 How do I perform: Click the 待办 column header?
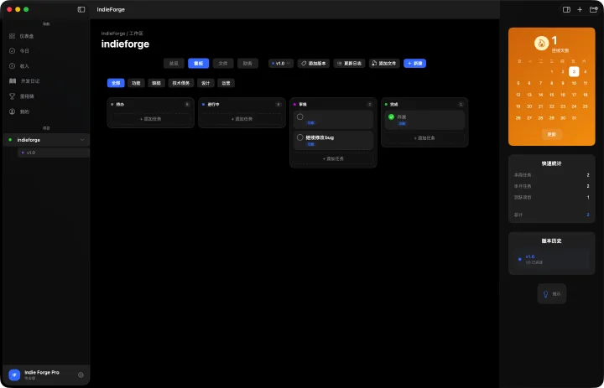(x=151, y=104)
